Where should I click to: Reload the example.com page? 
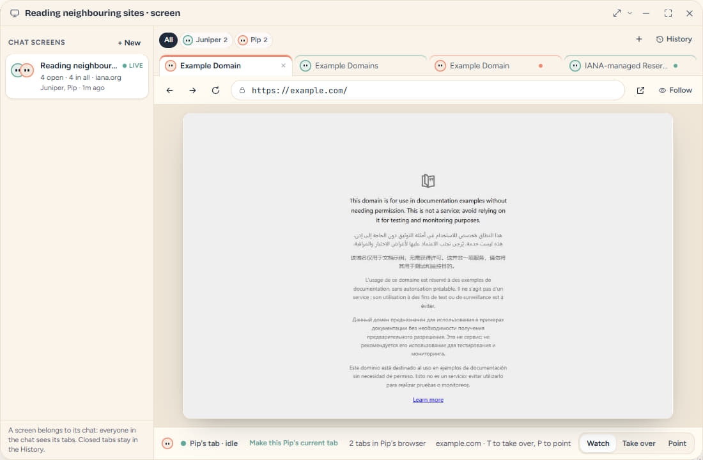click(x=215, y=90)
